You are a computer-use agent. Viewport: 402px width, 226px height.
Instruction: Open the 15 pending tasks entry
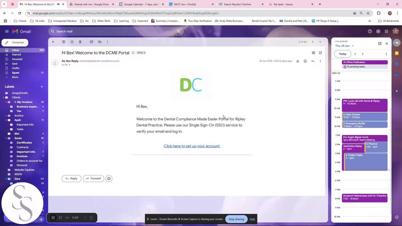pyautogui.click(x=365, y=67)
